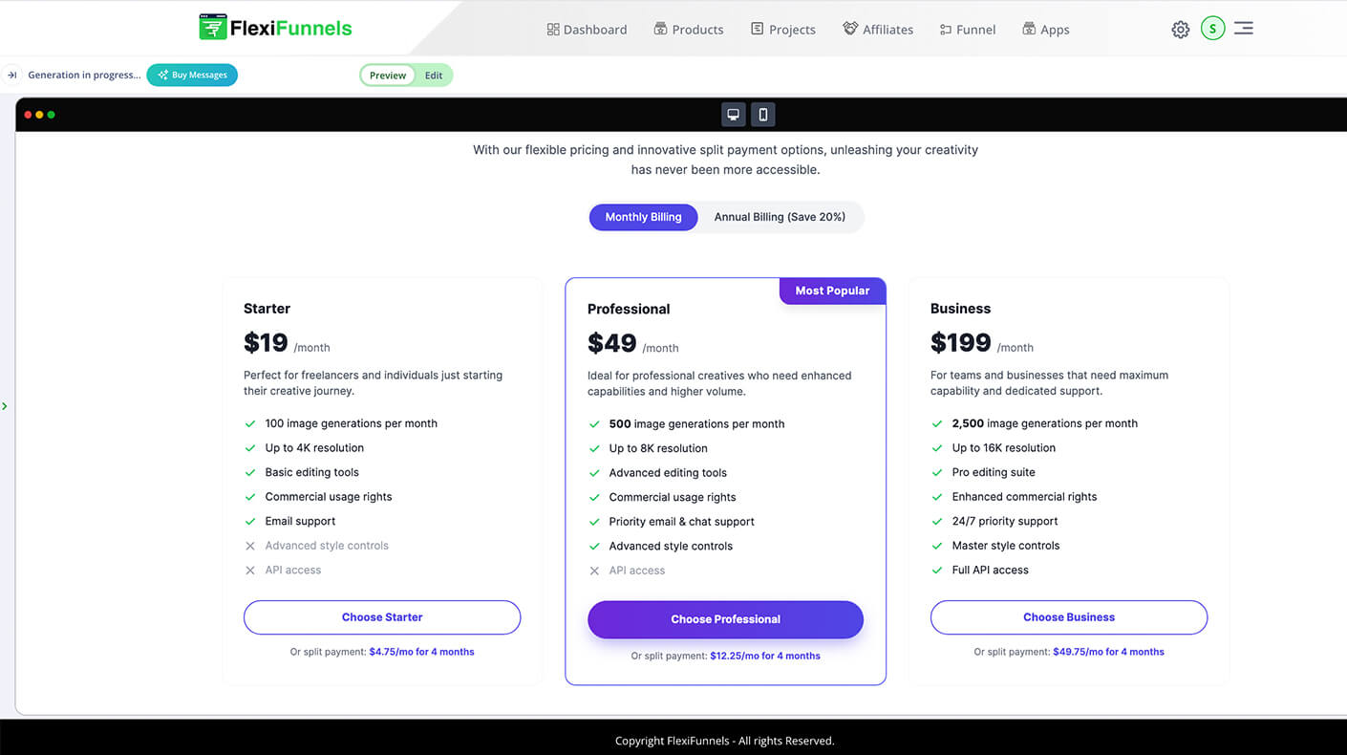
Task: Click the red window dot
Action: tap(28, 115)
